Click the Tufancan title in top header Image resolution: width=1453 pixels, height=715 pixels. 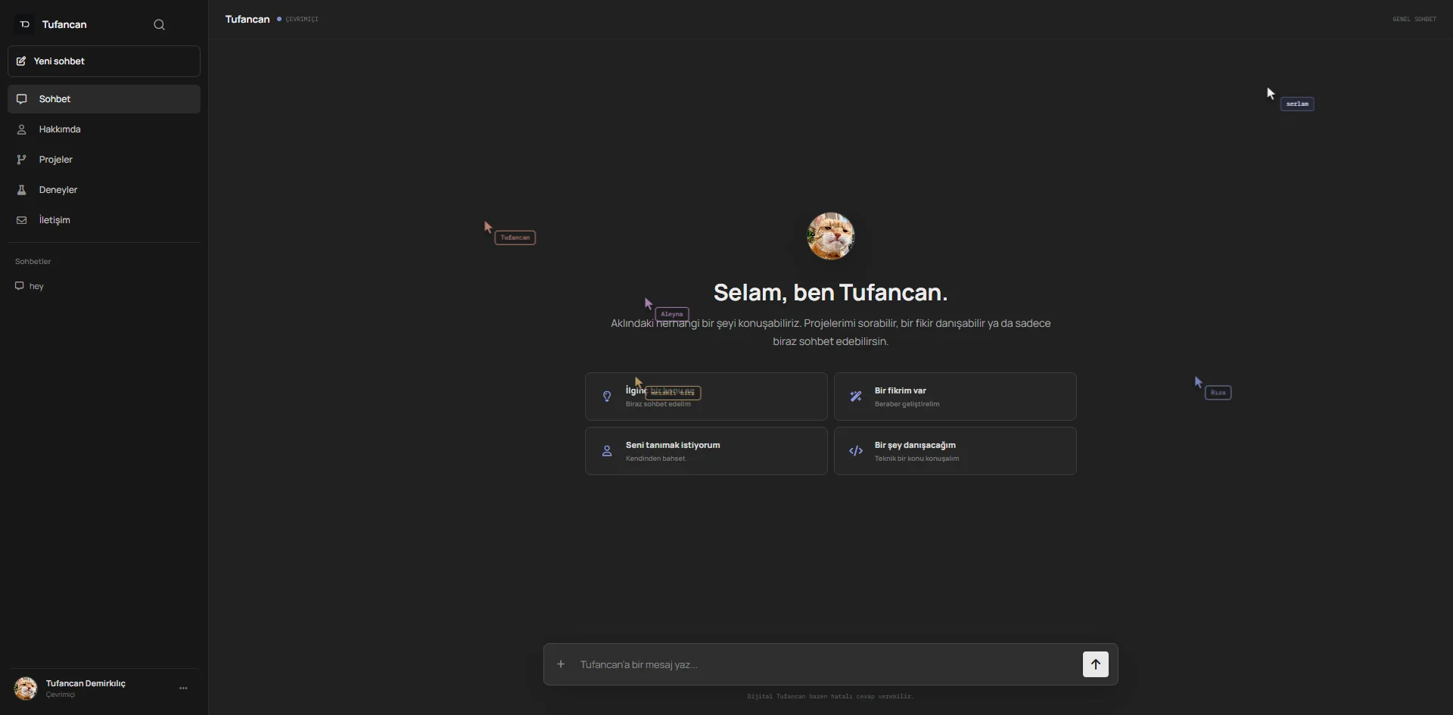(247, 19)
